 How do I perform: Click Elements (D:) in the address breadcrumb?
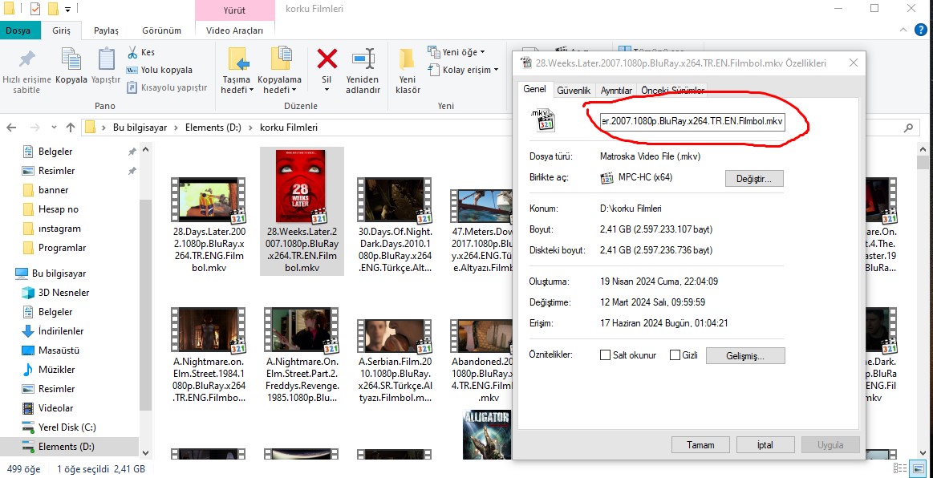coord(213,128)
